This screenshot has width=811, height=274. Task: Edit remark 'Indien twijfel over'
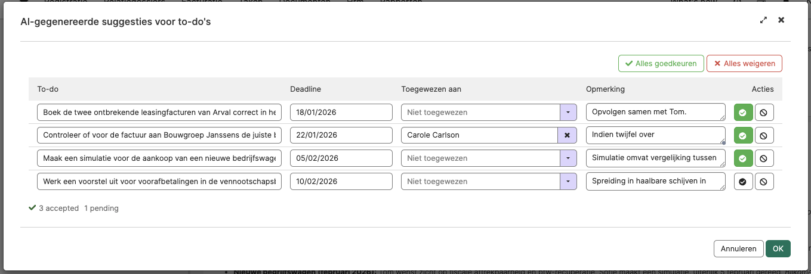pos(656,135)
